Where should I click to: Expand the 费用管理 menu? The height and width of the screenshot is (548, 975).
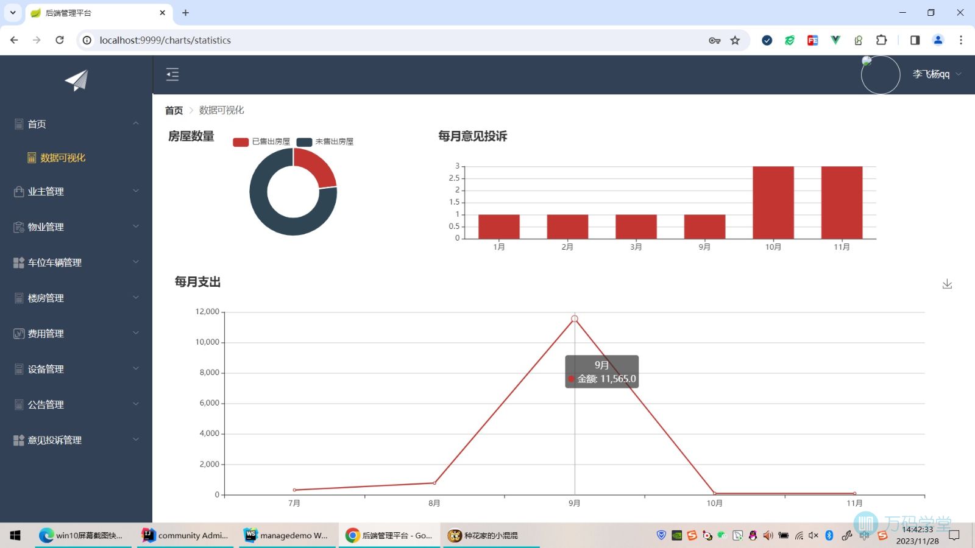(x=76, y=334)
